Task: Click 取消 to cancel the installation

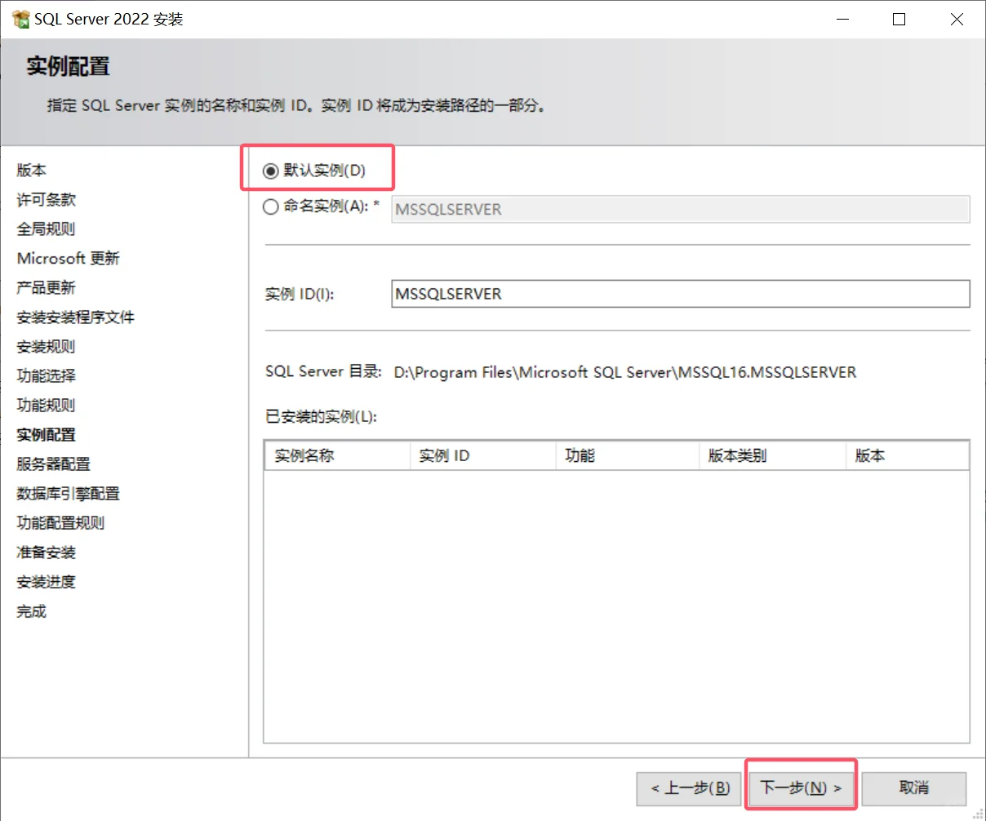Action: (913, 788)
